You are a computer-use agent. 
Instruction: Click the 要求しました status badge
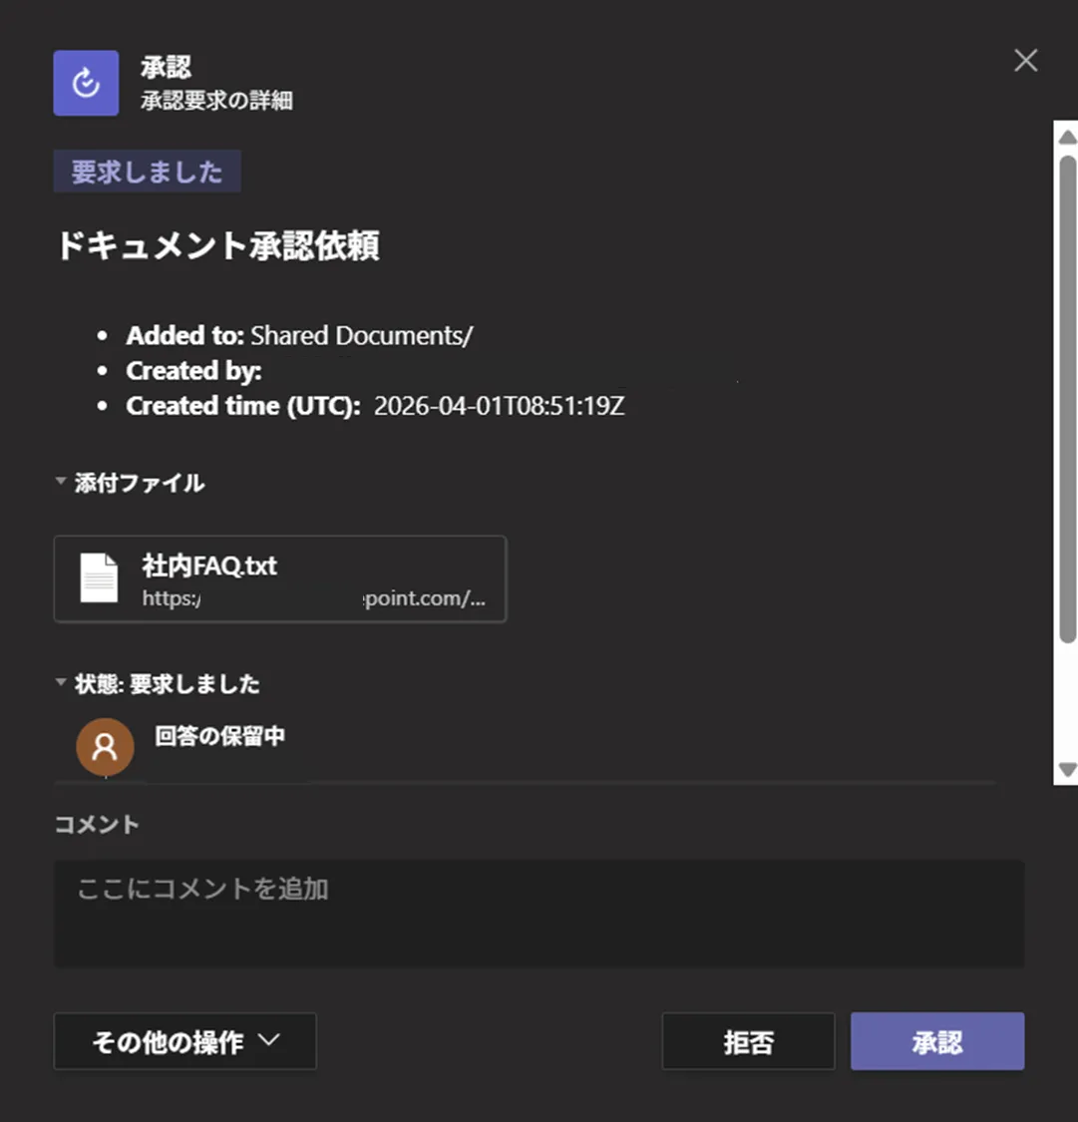pyautogui.click(x=146, y=170)
